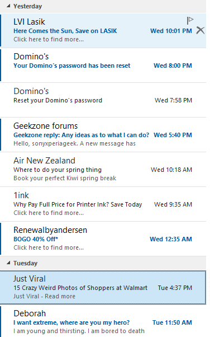Click the Wed 10:01 PM timestamp

pyautogui.click(x=171, y=31)
